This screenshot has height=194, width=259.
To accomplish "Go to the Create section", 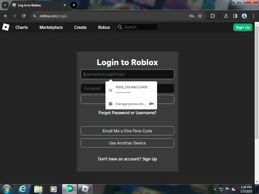I will (80, 27).
